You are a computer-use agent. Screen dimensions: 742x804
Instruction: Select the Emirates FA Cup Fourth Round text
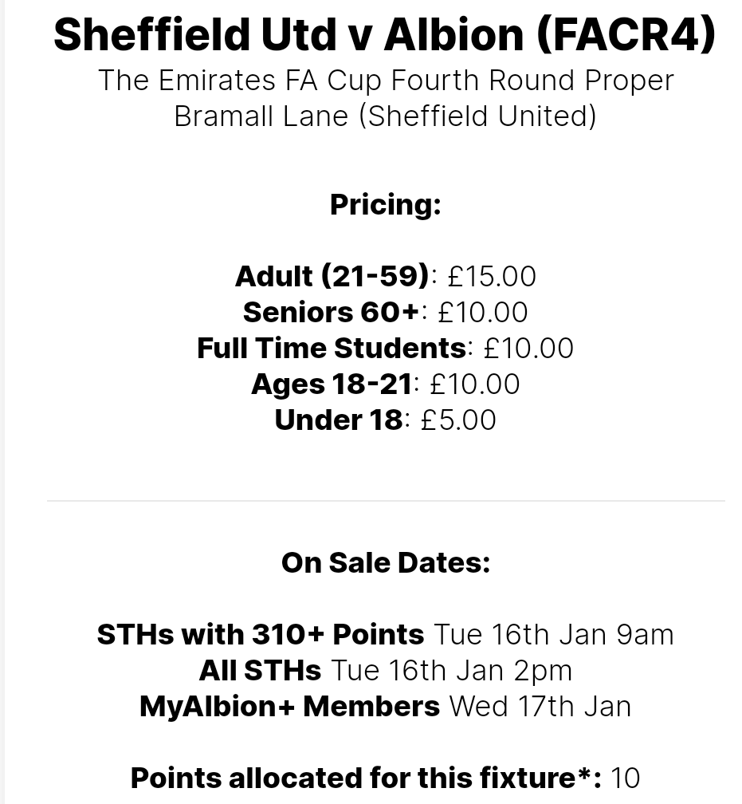386,81
